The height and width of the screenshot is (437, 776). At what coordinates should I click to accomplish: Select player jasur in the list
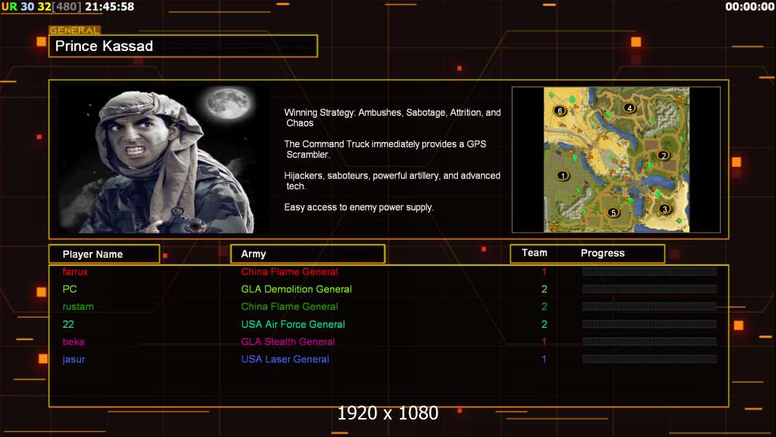[x=74, y=359]
